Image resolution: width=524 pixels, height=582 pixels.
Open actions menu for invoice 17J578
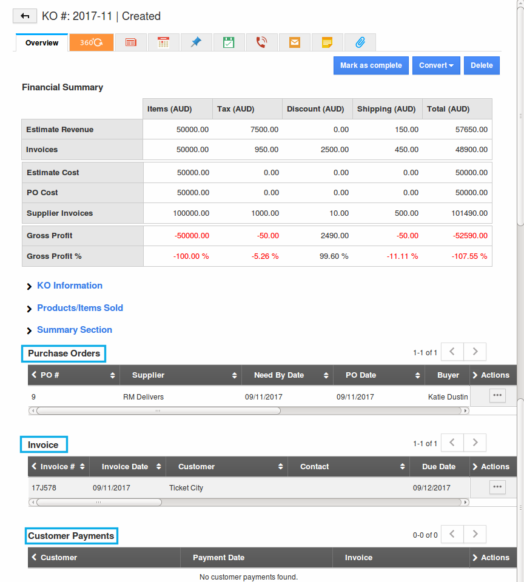tap(497, 487)
